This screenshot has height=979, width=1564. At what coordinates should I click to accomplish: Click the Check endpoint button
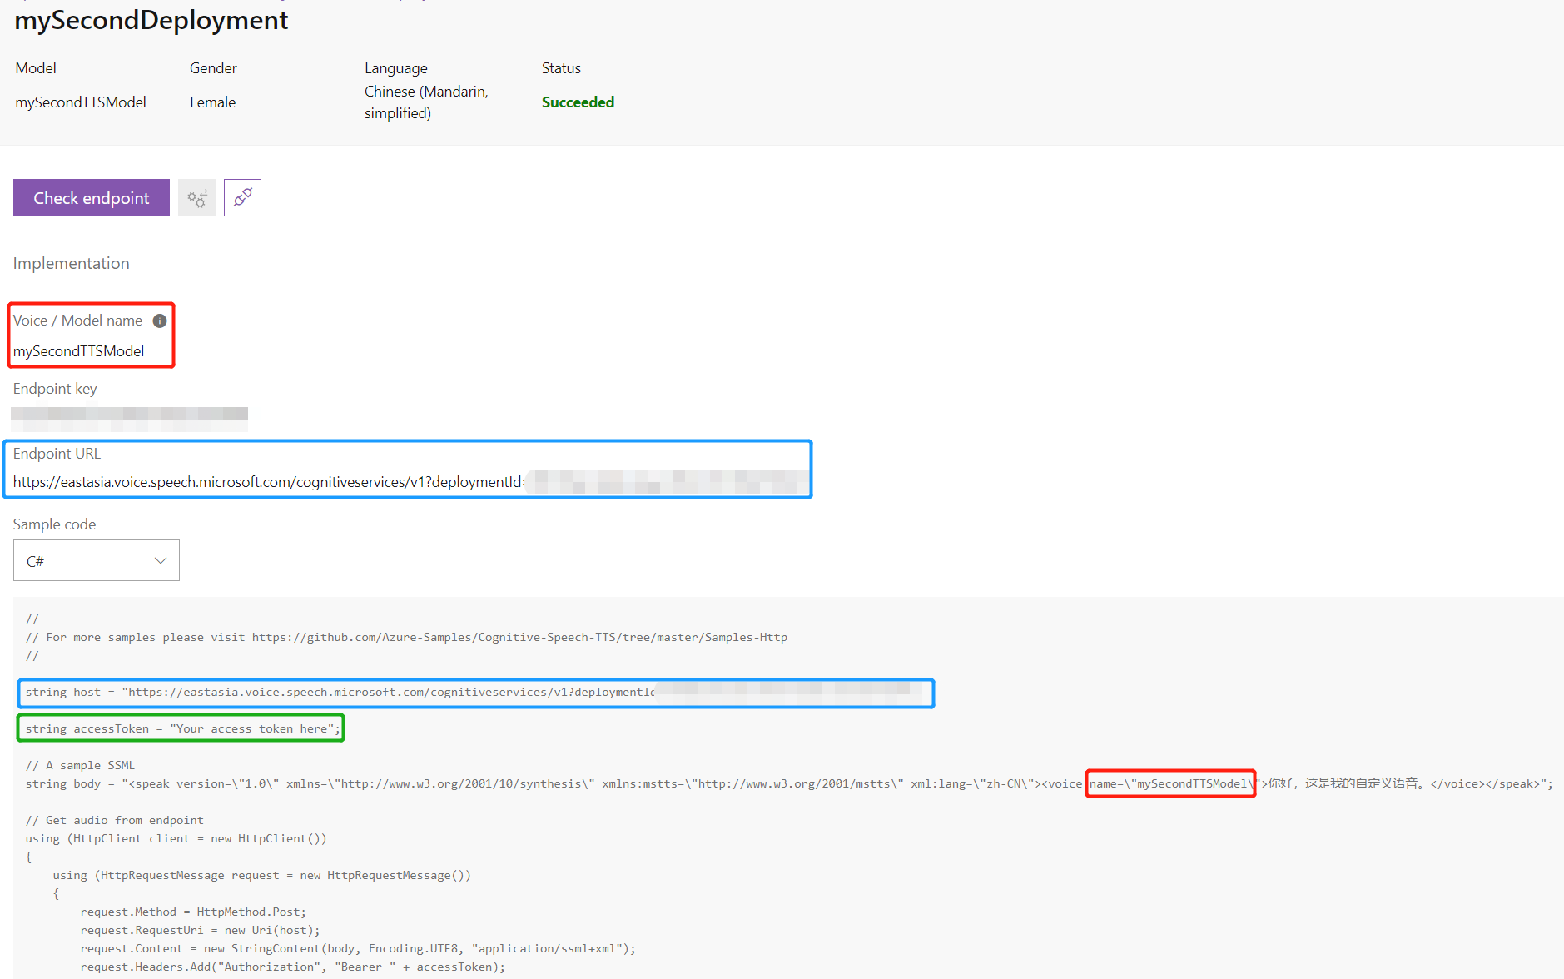click(92, 198)
